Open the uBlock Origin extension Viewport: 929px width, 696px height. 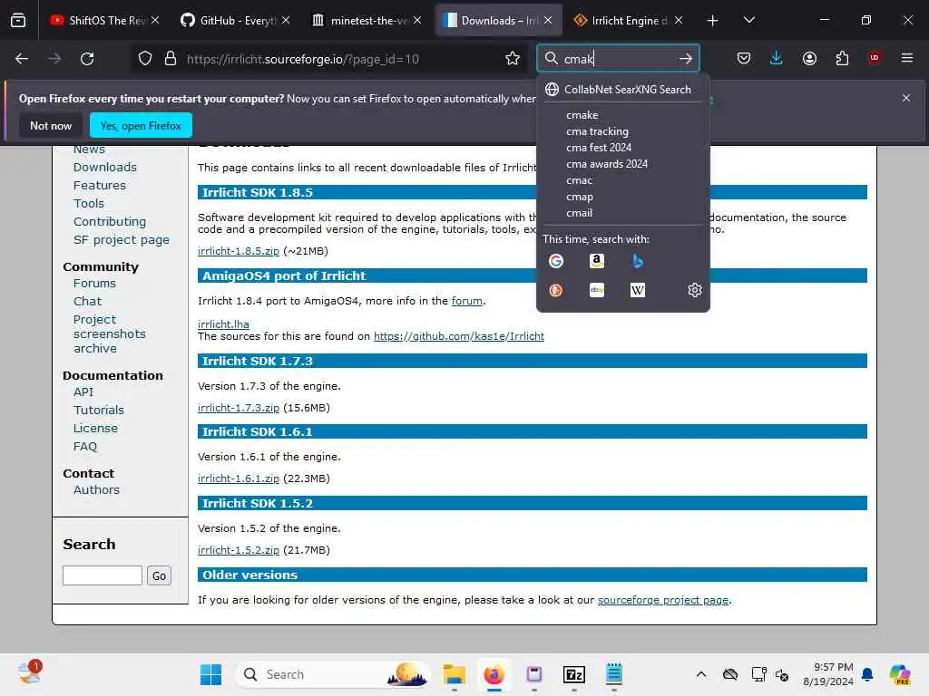tap(875, 59)
